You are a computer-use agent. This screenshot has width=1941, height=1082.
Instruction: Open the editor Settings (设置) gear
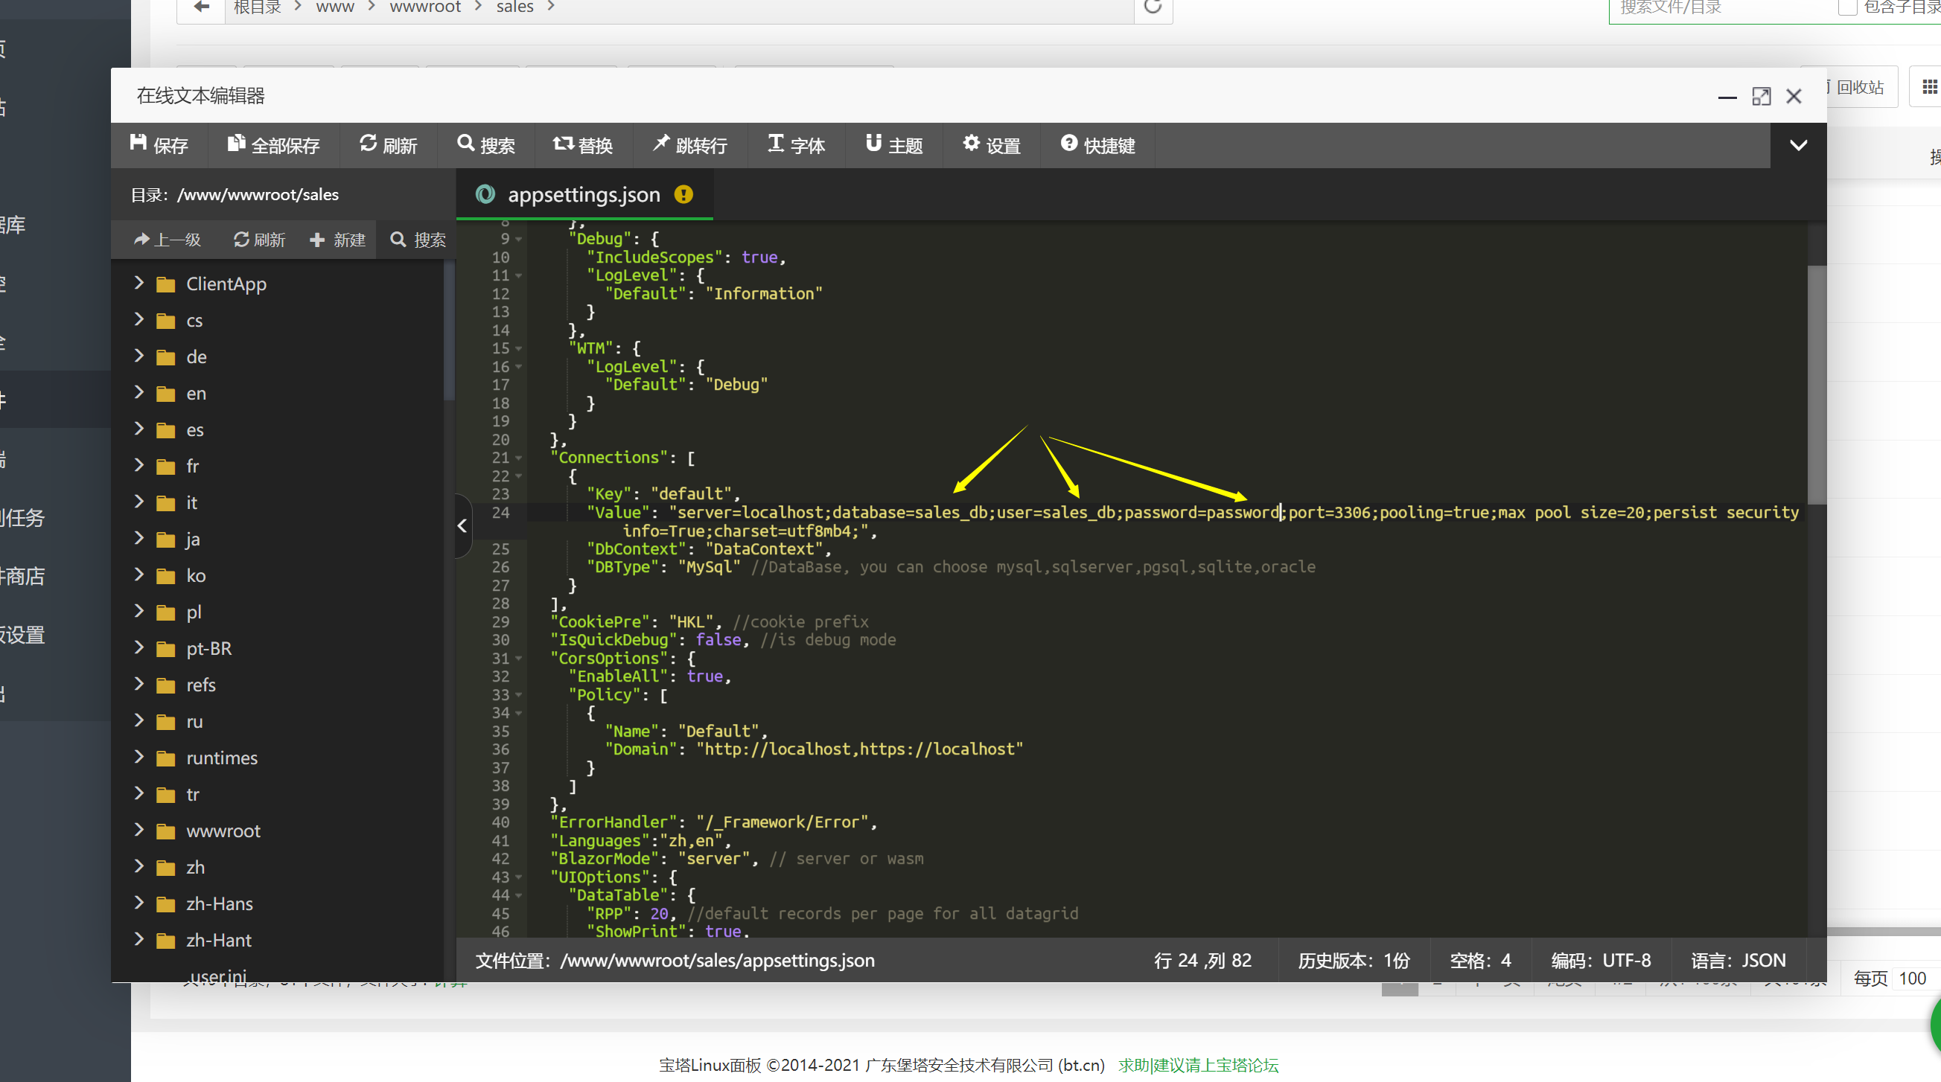coord(972,144)
